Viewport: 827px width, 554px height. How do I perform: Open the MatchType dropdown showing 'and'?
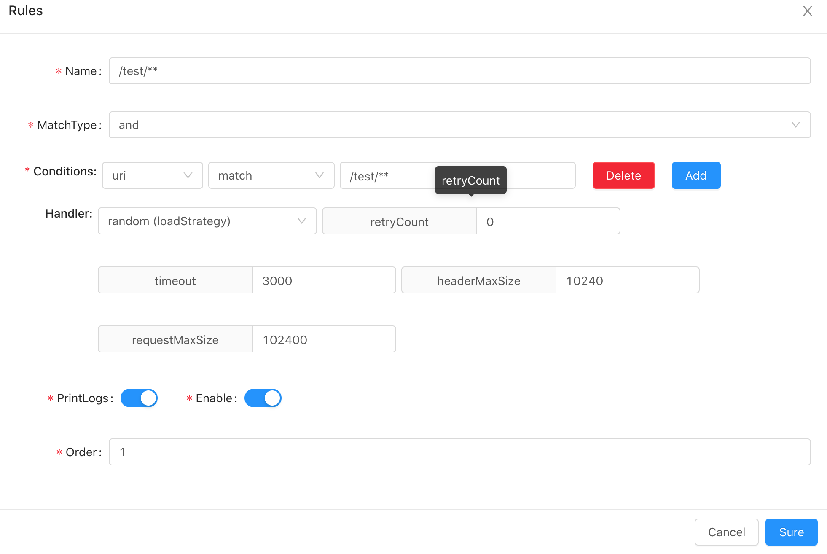[459, 125]
